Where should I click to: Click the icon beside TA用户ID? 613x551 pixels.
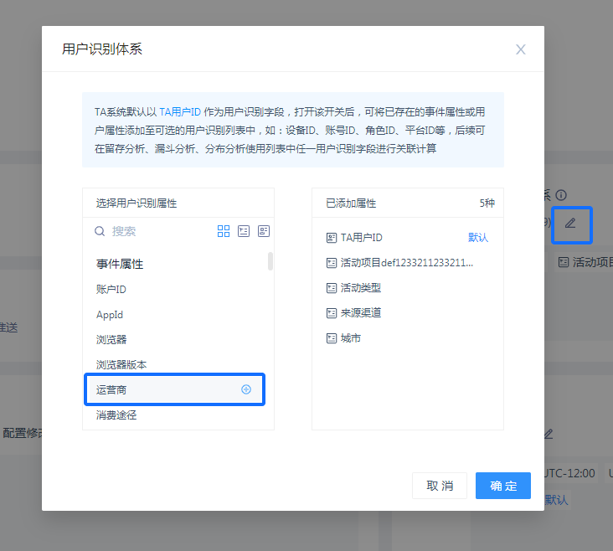tap(331, 238)
